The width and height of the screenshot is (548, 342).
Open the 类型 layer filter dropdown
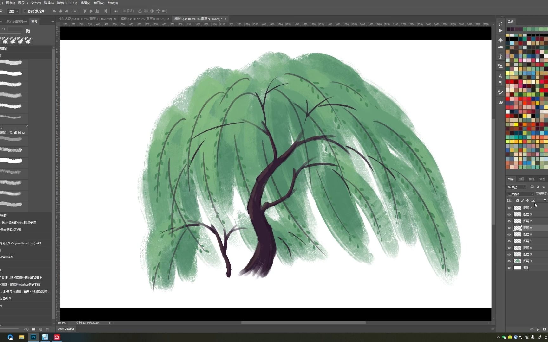point(517,187)
